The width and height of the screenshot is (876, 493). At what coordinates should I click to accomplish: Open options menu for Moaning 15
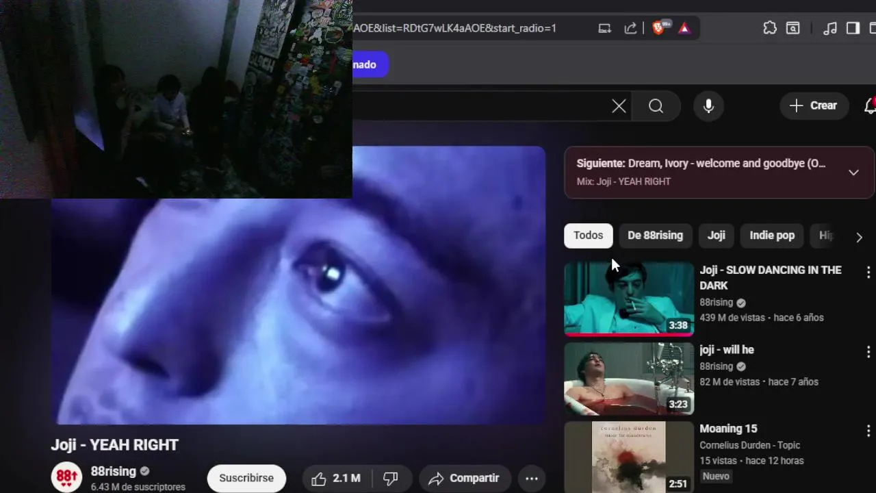(x=868, y=431)
